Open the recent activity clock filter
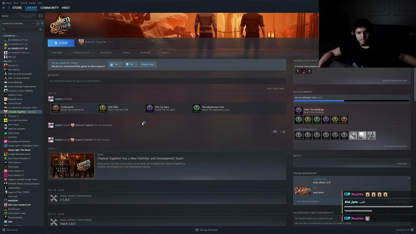The width and height of the screenshot is (416, 234). [x=38, y=23]
